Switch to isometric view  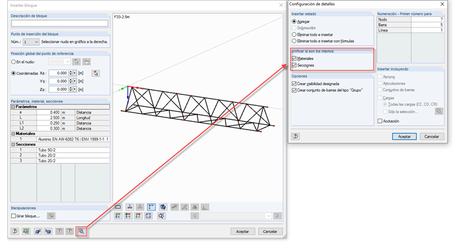click(148, 216)
